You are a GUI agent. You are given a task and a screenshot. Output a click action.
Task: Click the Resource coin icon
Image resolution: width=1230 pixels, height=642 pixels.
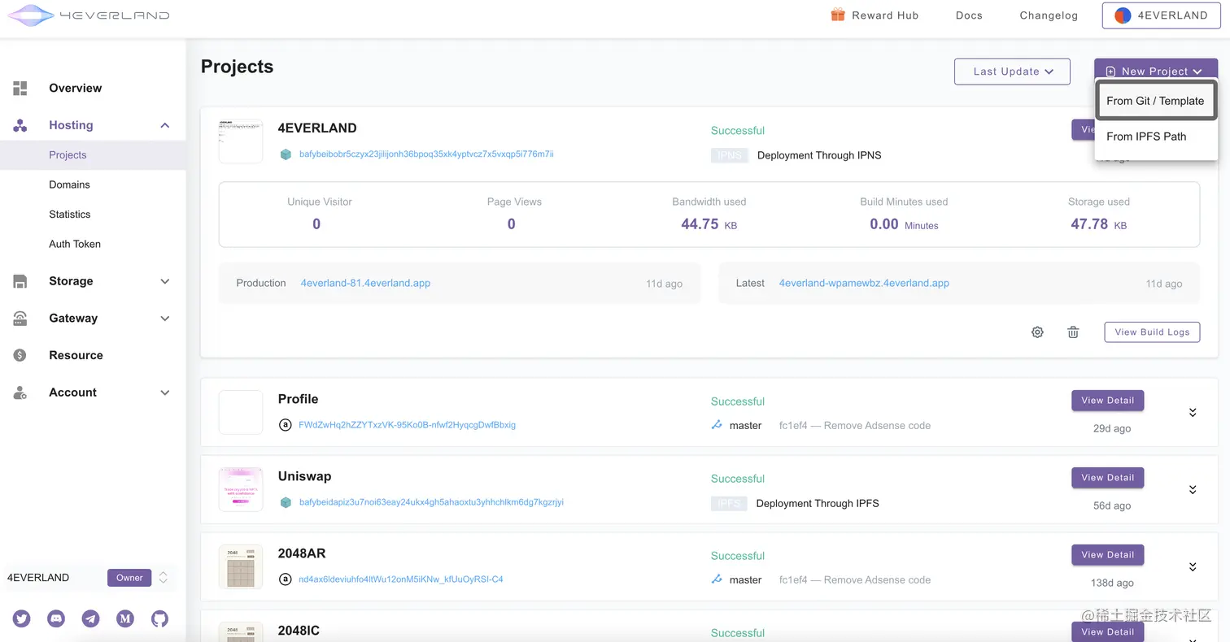pos(20,355)
